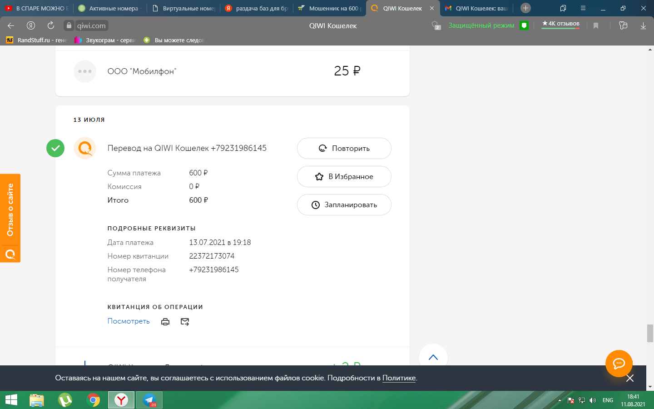654x409 pixels.
Task: Open the RandStuff.ru bookmark
Action: 36,40
